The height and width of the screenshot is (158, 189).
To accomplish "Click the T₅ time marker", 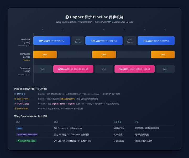I will point(145,29).
